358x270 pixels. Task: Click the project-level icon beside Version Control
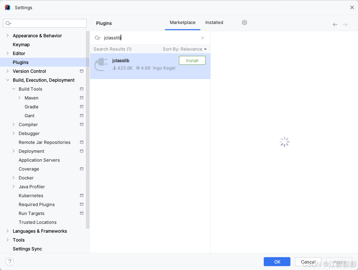[82, 71]
